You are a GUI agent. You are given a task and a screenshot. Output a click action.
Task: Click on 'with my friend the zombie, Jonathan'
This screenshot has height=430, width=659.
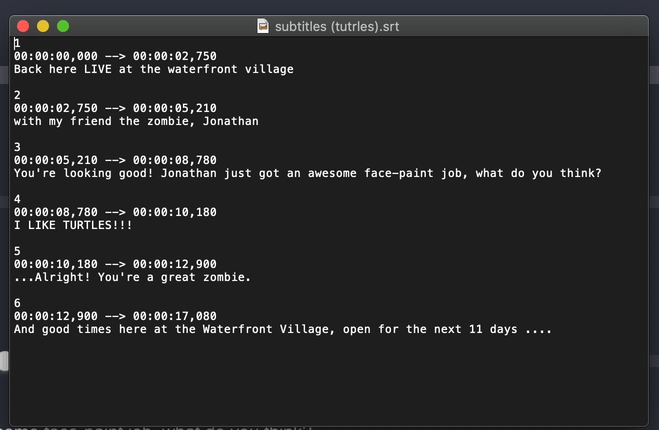click(136, 121)
